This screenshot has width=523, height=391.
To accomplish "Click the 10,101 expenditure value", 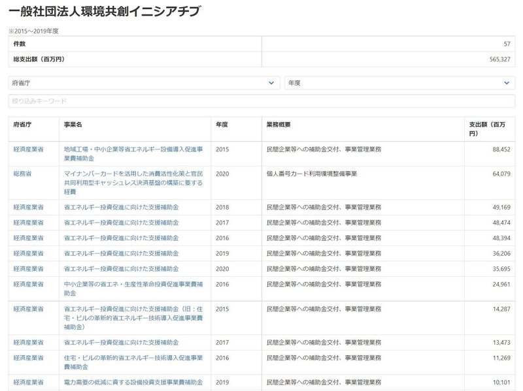I will click(x=501, y=382).
